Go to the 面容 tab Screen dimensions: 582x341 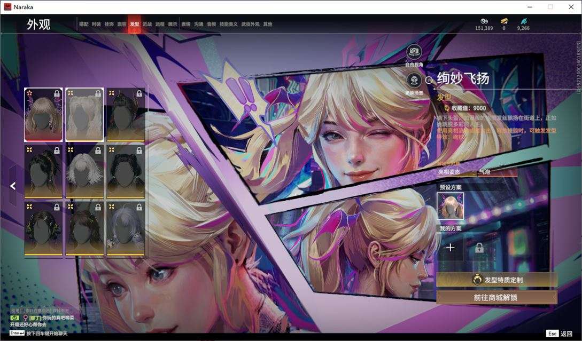click(122, 24)
